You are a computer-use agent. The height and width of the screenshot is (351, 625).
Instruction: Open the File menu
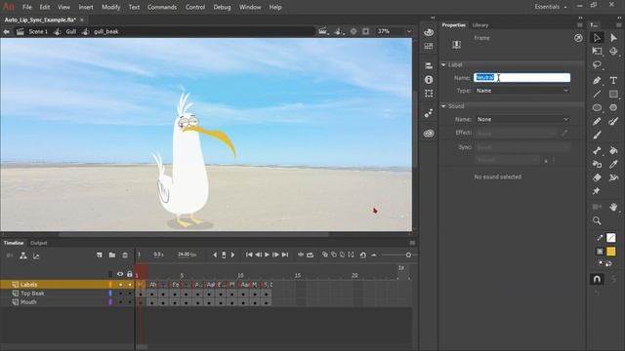coord(27,7)
